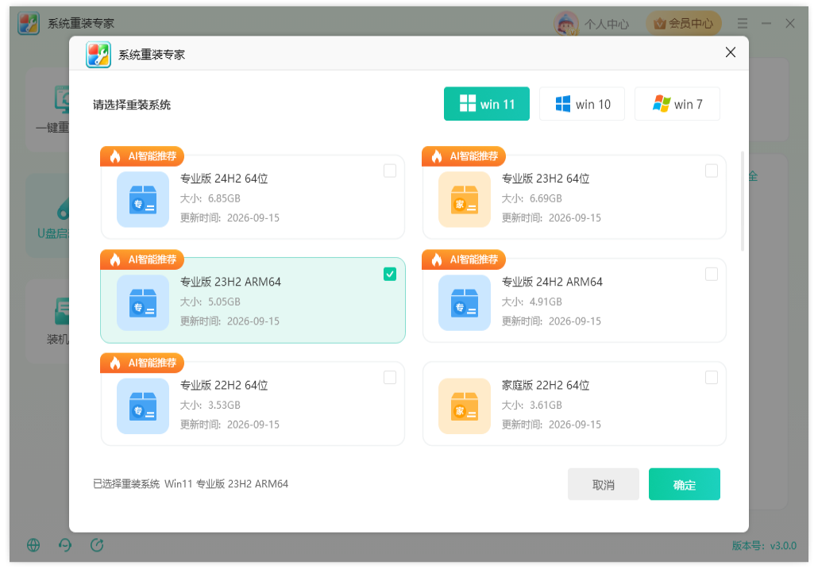This screenshot has height=569, width=818.
Task: Click the 已选择重装系统 Win11 status text
Action: click(191, 484)
